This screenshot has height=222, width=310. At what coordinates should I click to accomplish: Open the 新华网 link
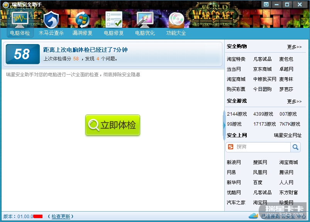click(234, 183)
